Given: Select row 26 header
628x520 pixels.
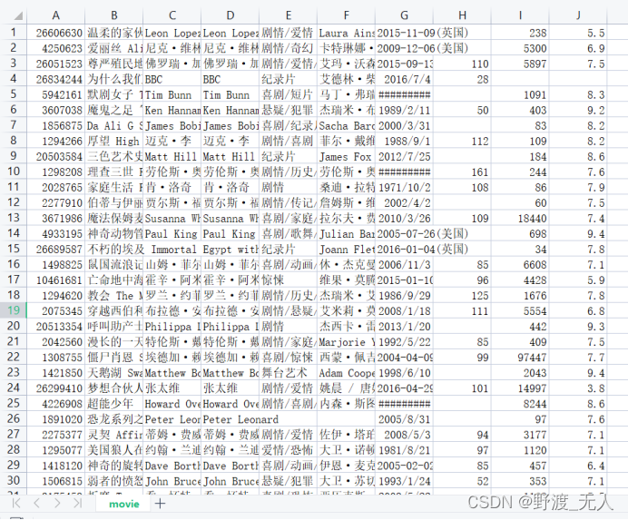Looking at the screenshot, I should [x=14, y=418].
